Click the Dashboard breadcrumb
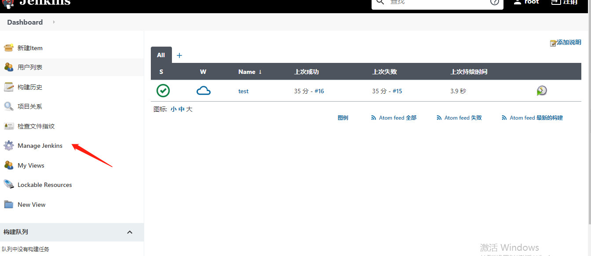Viewport: 591px width, 256px height. [x=25, y=22]
